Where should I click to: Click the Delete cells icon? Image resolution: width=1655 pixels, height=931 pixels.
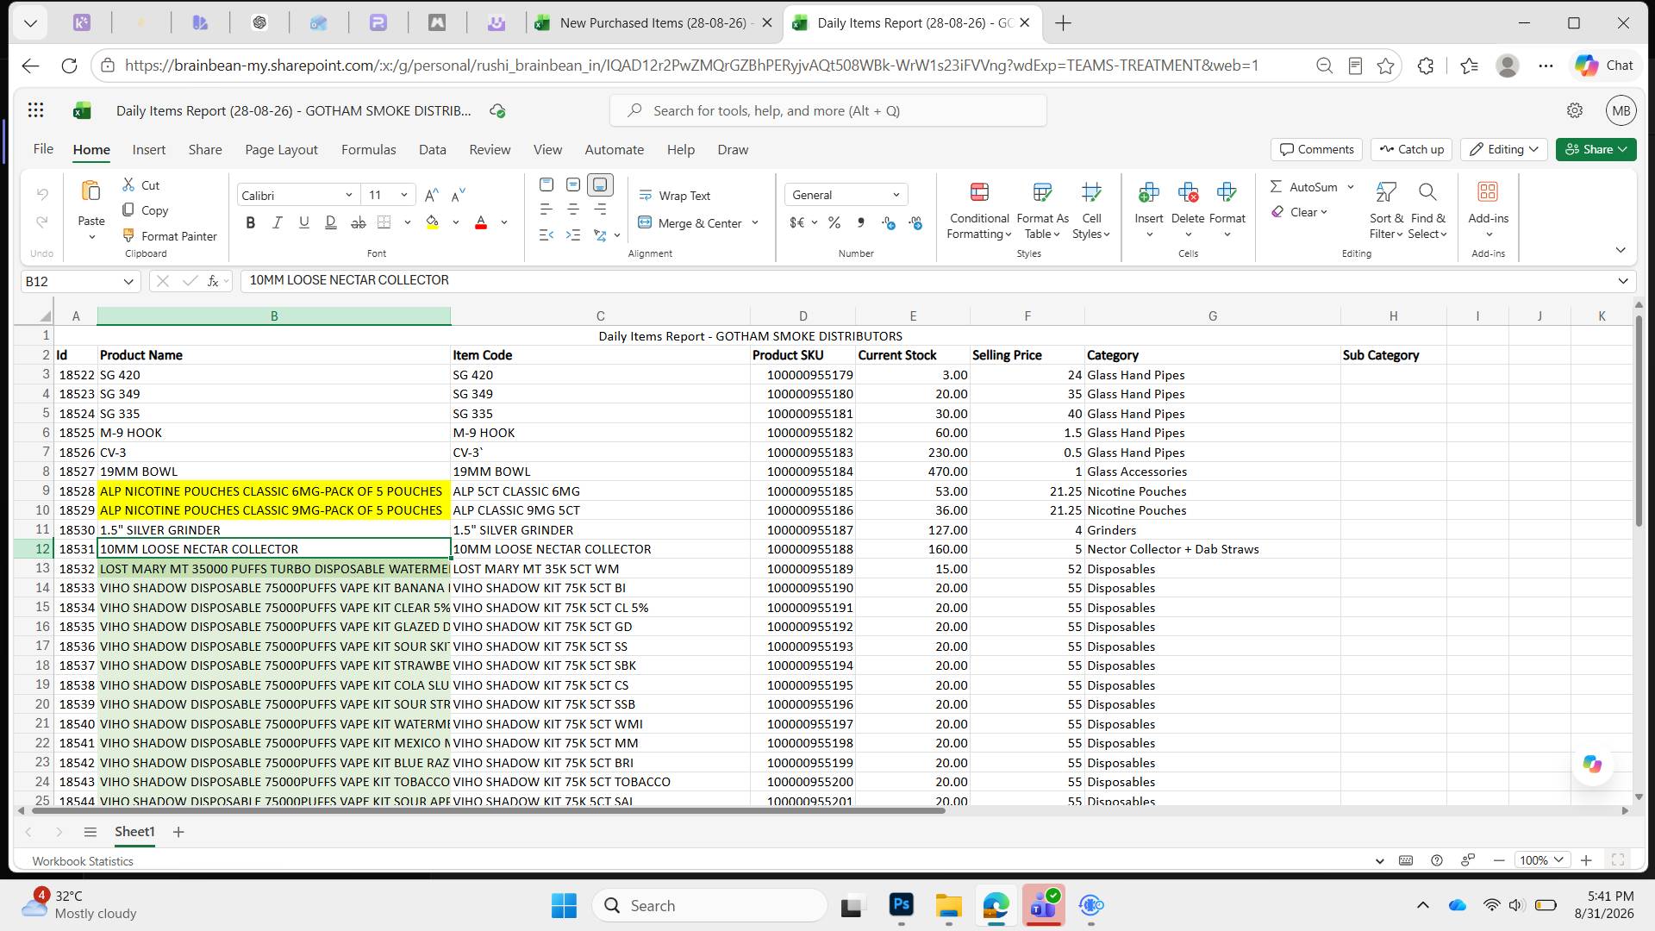click(1188, 191)
